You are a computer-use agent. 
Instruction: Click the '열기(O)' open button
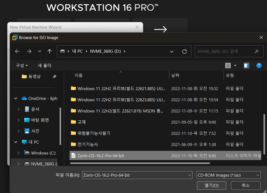[212, 185]
